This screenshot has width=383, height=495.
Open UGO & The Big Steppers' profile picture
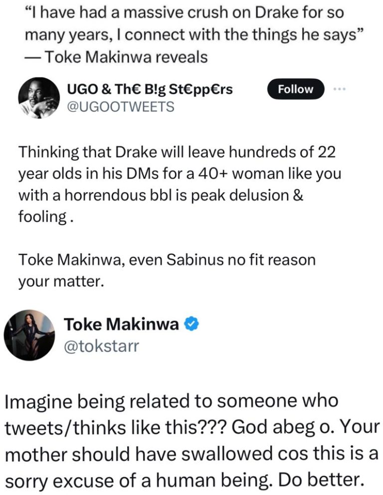tap(38, 98)
